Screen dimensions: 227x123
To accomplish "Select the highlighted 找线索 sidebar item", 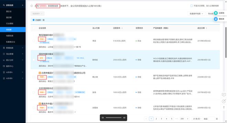I will [x=13, y=30].
